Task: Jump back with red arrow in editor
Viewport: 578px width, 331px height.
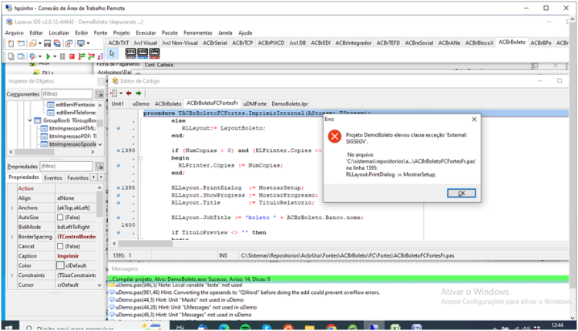Action: (129, 93)
